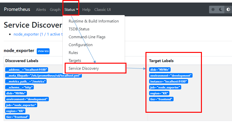Switch to Classic UI
Image resolution: width=232 pixels, height=127 pixels.
[103, 10]
